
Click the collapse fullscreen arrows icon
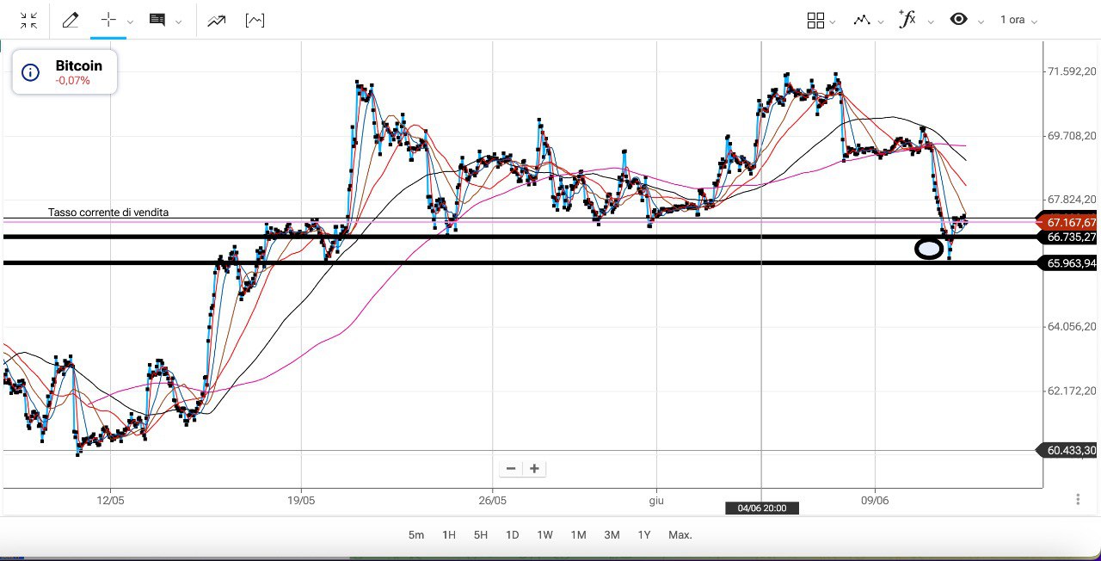coord(28,21)
